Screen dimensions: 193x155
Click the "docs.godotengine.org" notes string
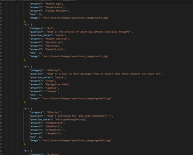[x=71, y=119]
